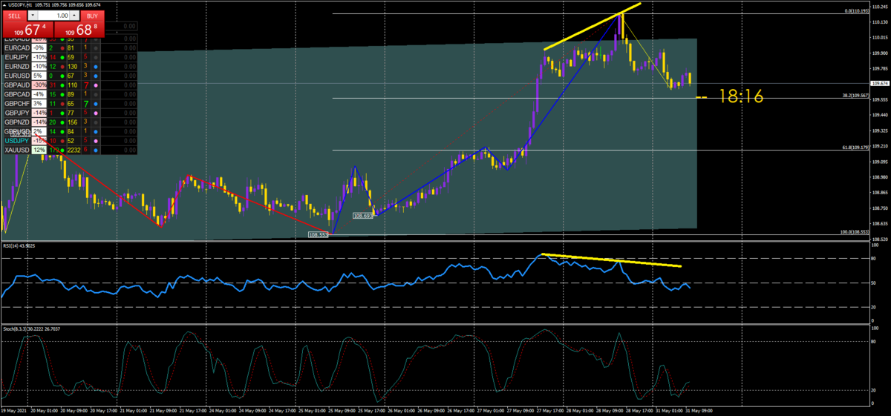Increase lot volume with the up arrow
891x416 pixels.
[x=74, y=16]
